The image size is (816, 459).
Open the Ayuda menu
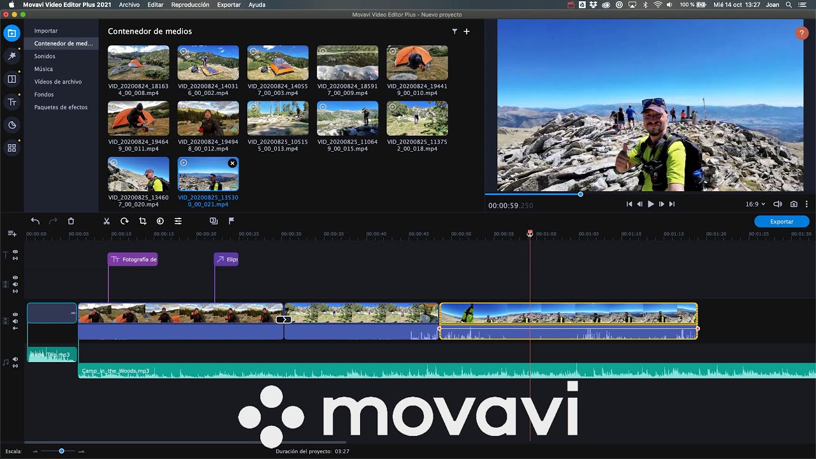coord(257,4)
